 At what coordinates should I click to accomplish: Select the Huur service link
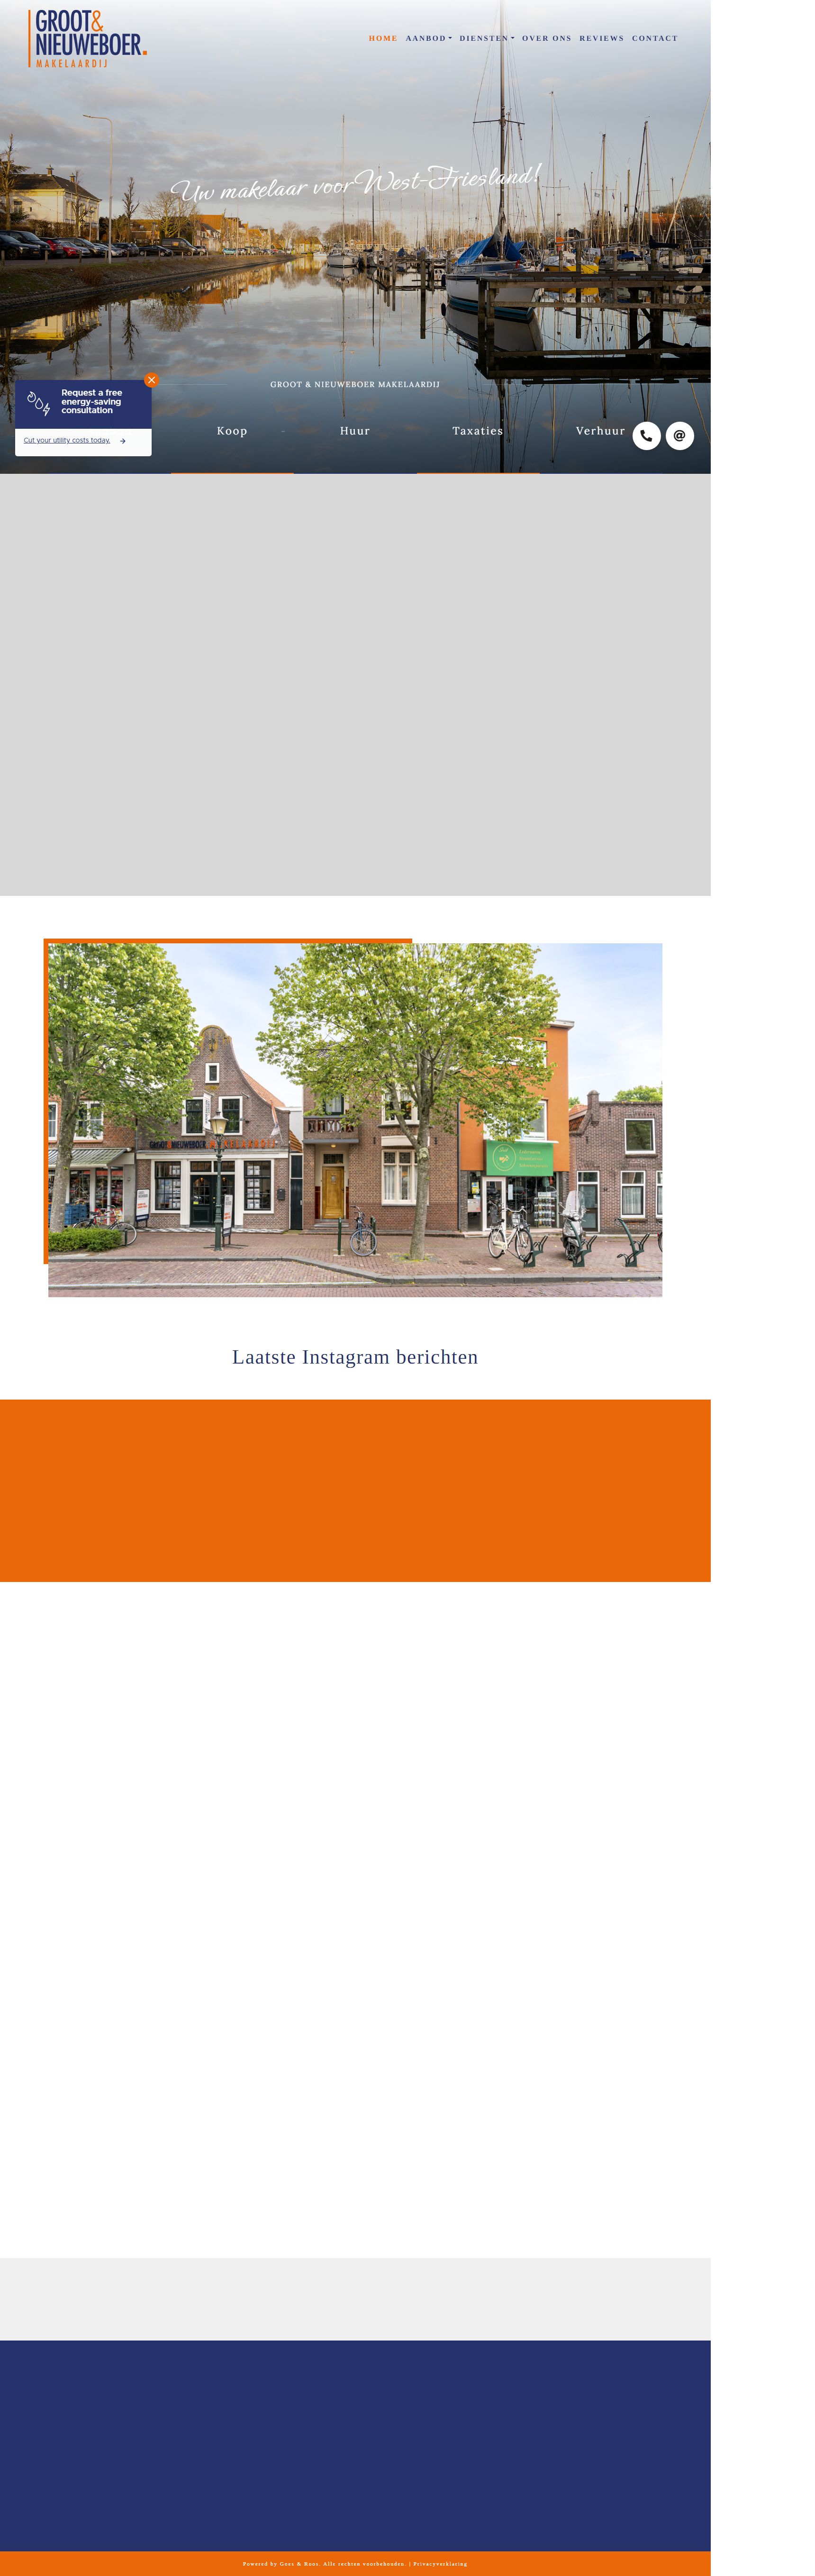coord(355,431)
